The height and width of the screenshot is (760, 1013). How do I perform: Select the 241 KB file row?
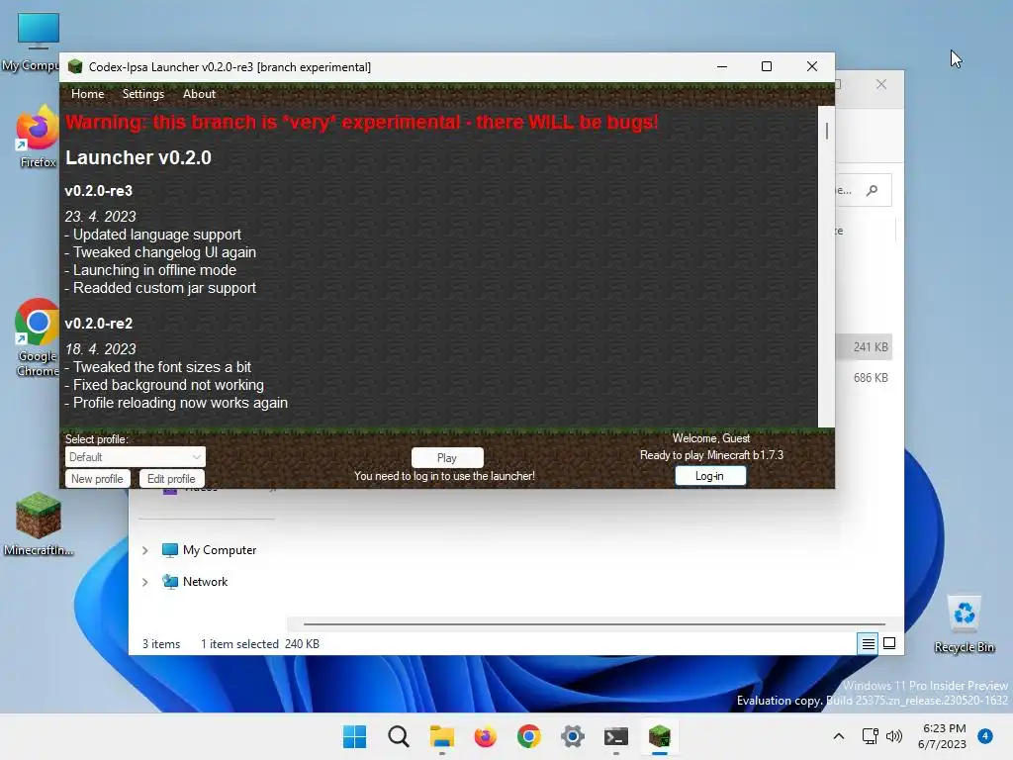pyautogui.click(x=864, y=347)
